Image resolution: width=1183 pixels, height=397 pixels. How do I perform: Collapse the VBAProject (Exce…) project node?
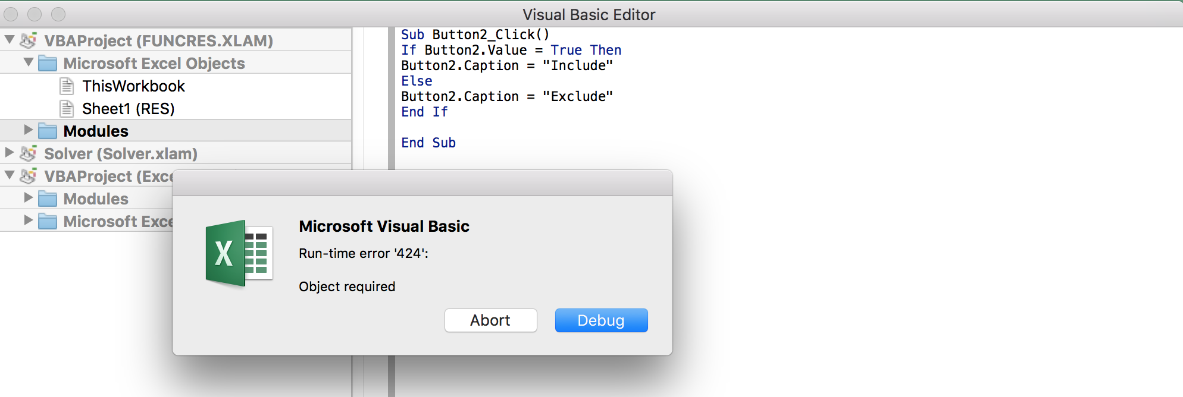pyautogui.click(x=10, y=175)
